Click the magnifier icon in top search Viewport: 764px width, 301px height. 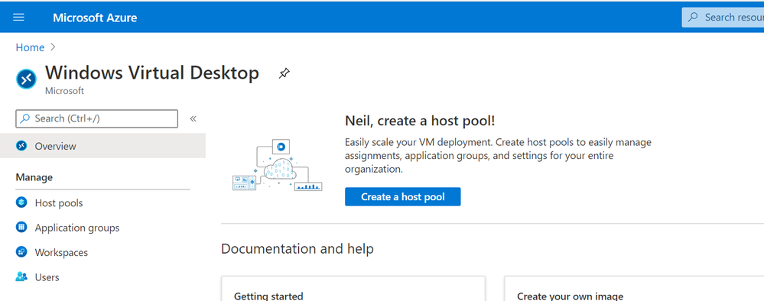[692, 18]
